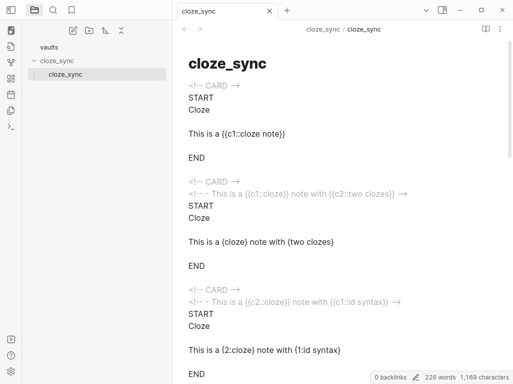Open the help menu
The width and height of the screenshot is (513, 384).
pyautogui.click(x=11, y=355)
